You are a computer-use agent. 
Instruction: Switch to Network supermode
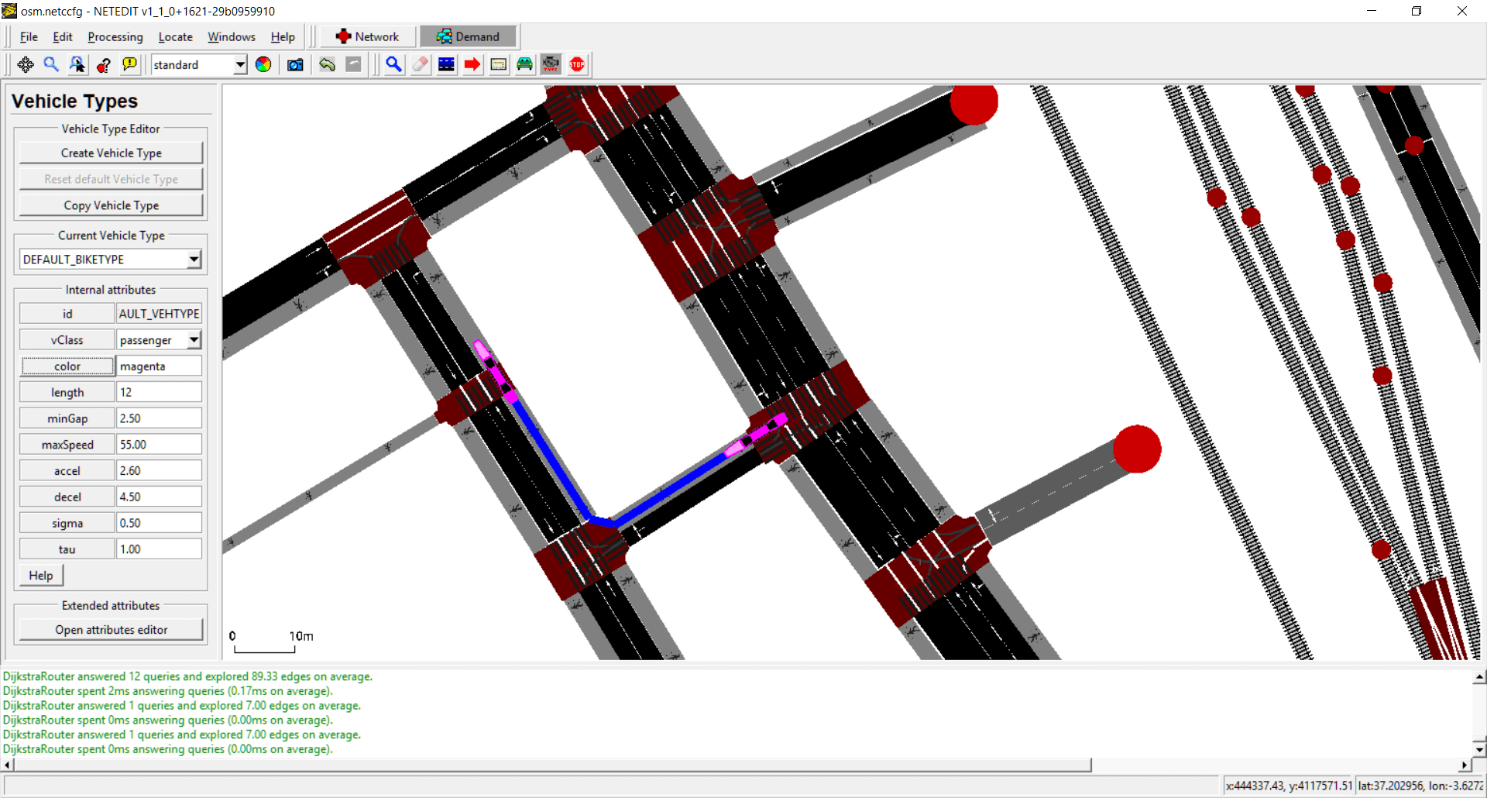click(x=368, y=36)
